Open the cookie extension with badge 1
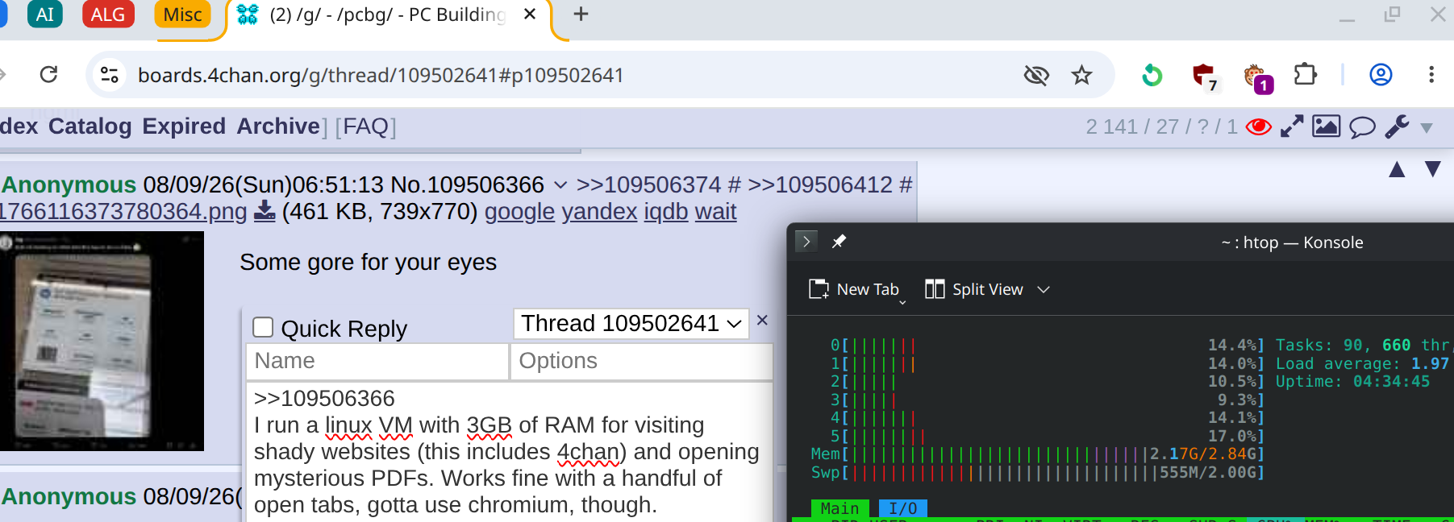The image size is (1454, 522). [1257, 77]
